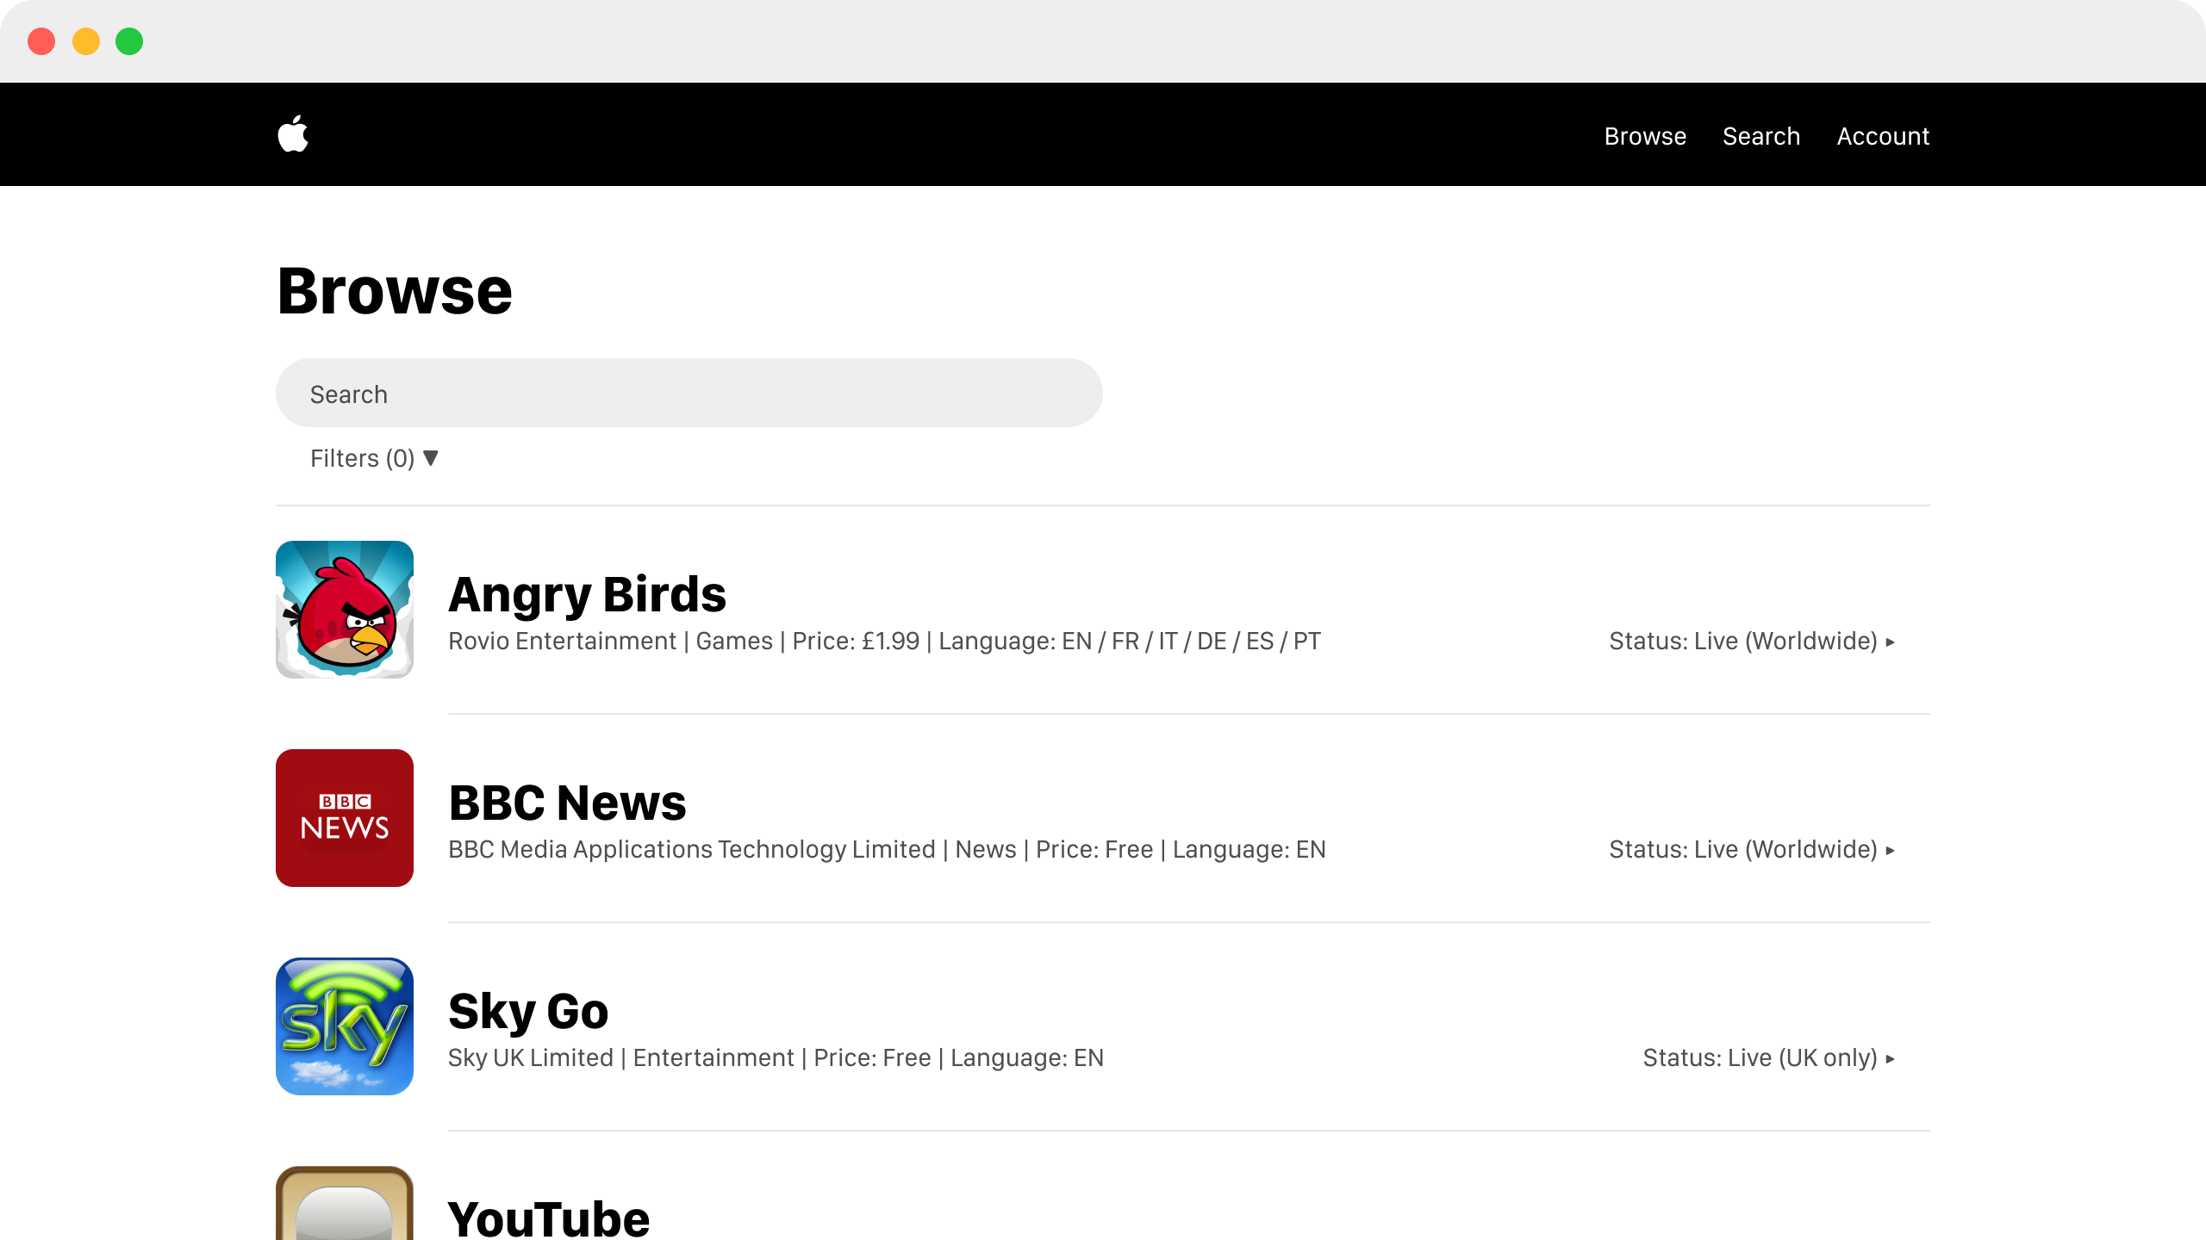
Task: Click the YouTube title
Action: (x=549, y=1218)
